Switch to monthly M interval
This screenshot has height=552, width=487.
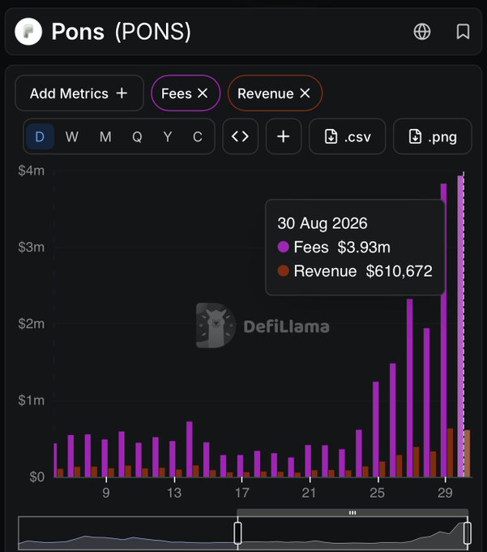click(105, 136)
